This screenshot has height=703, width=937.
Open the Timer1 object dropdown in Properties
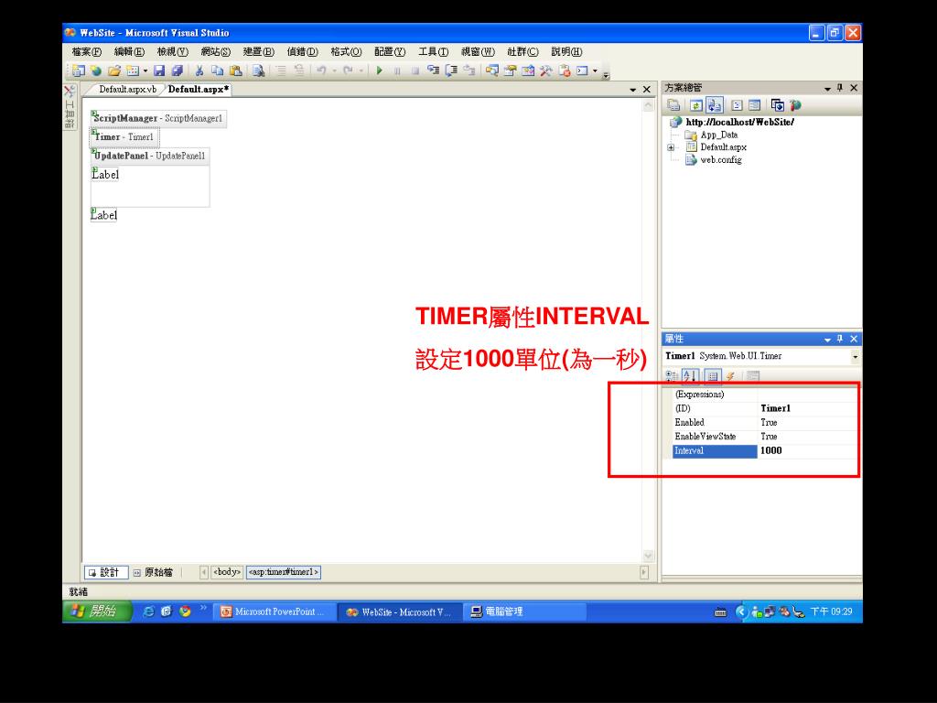point(855,356)
